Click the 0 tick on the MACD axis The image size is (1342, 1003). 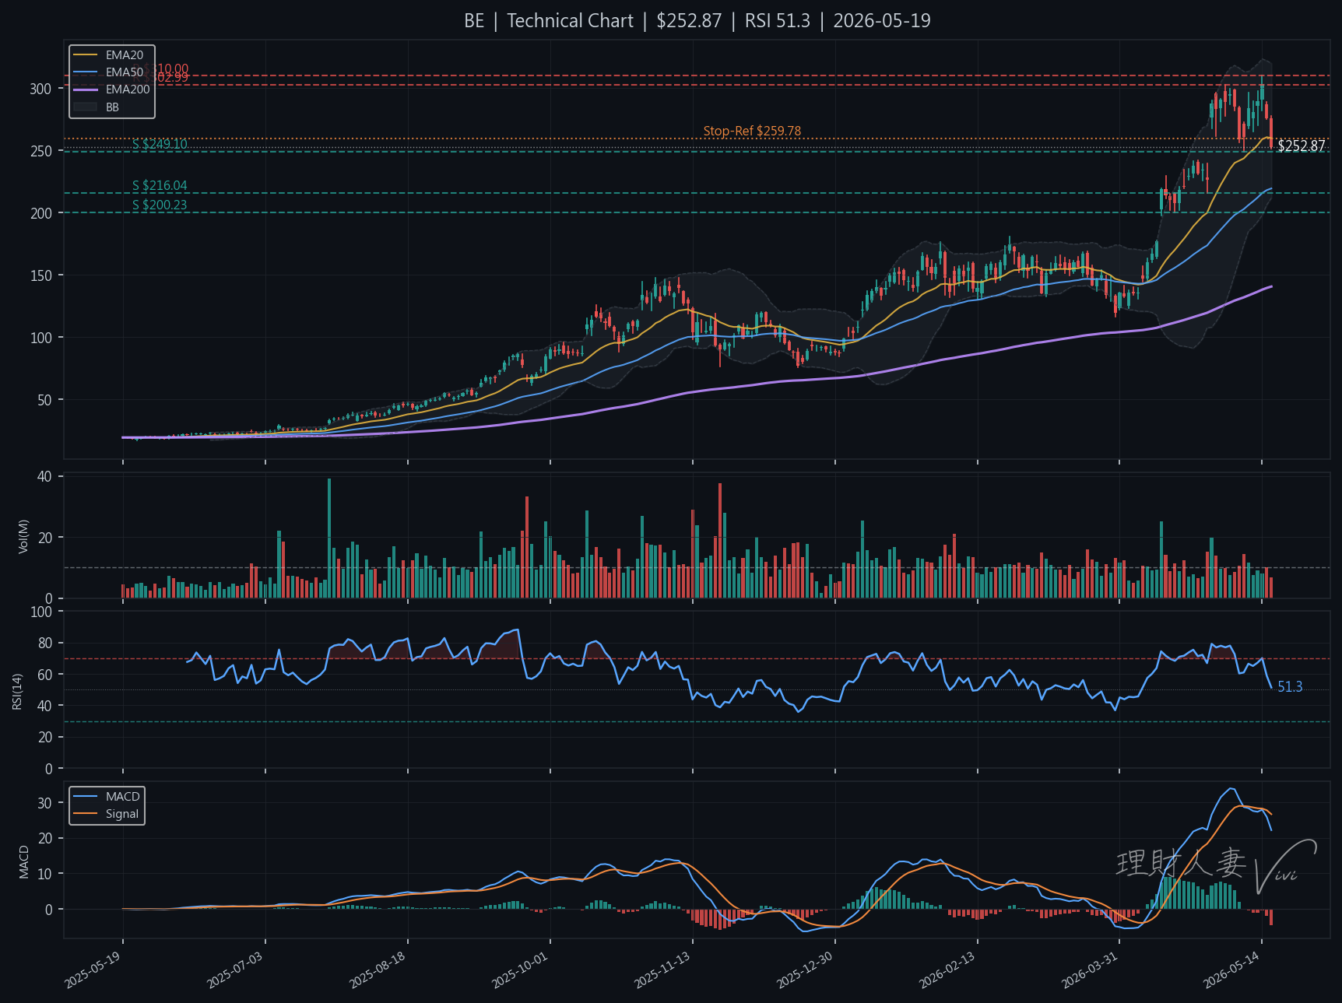[x=48, y=910]
